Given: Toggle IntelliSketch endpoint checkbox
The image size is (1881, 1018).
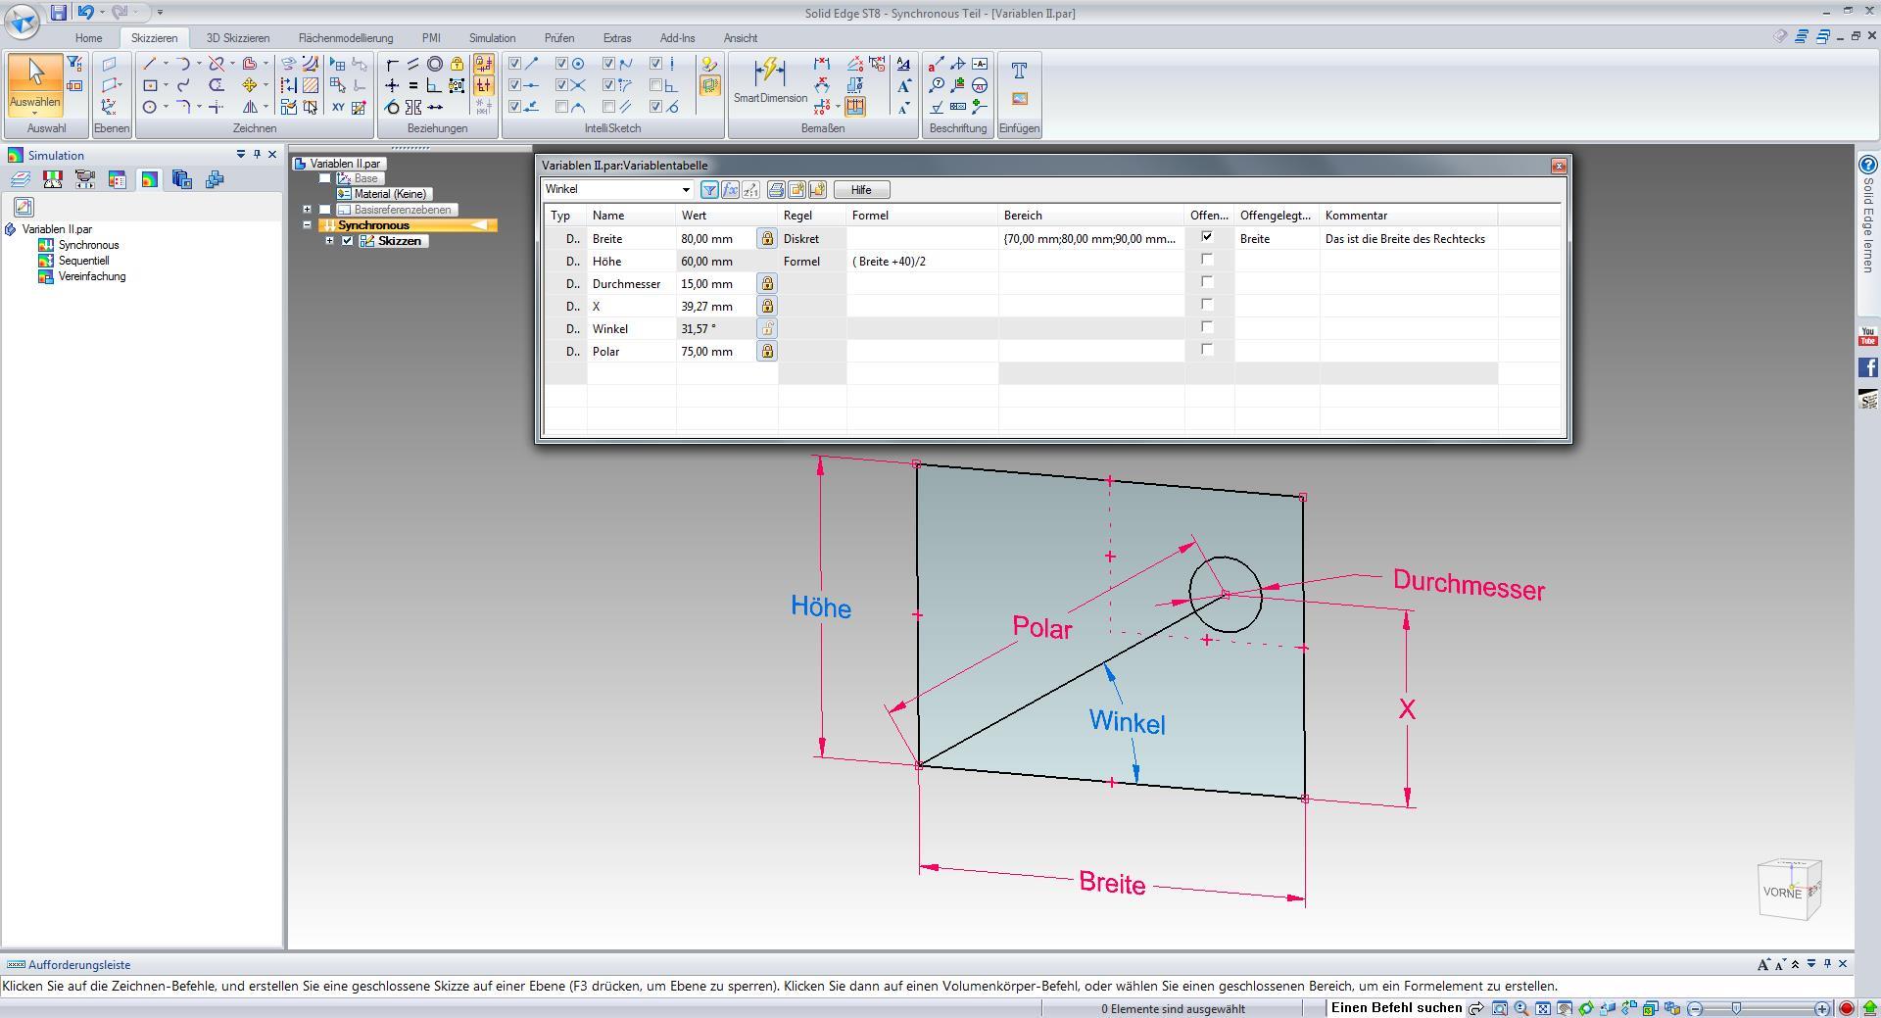Looking at the screenshot, I should coord(515,64).
